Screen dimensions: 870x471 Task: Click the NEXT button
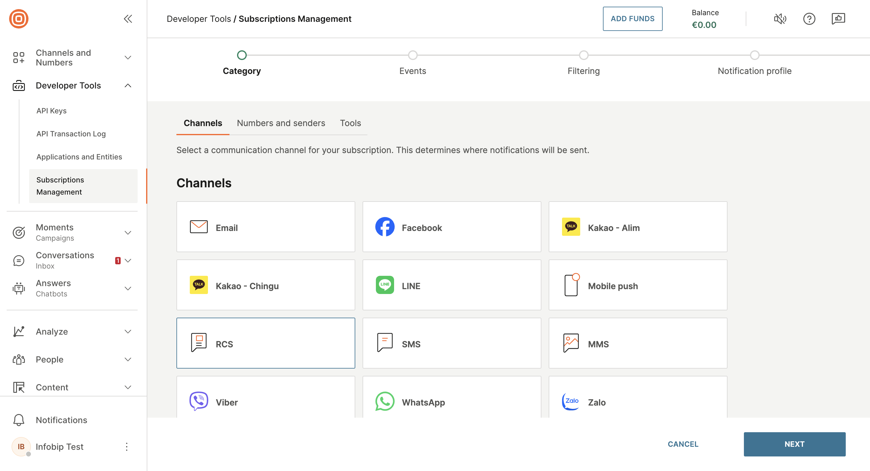[x=794, y=444]
